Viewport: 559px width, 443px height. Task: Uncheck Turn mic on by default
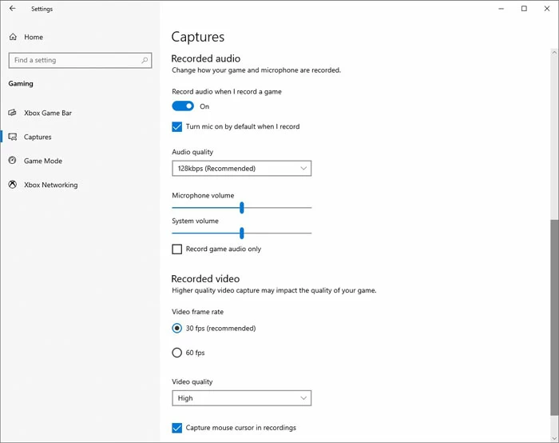(177, 126)
